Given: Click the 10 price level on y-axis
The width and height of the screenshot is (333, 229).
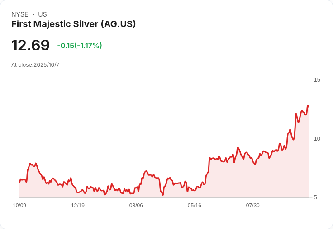Looking at the screenshot, I should 317,139.
